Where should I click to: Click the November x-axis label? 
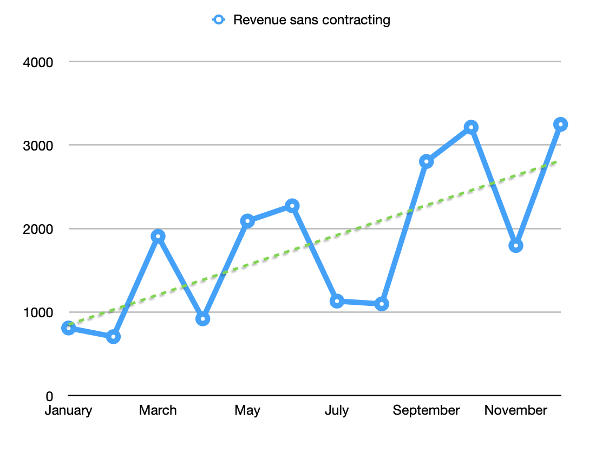[516, 410]
